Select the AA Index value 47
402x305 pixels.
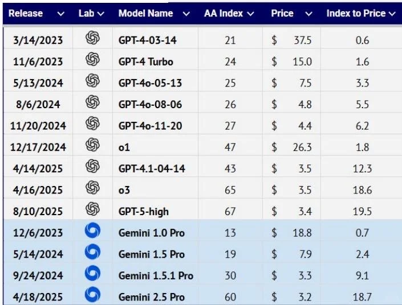[230, 147]
